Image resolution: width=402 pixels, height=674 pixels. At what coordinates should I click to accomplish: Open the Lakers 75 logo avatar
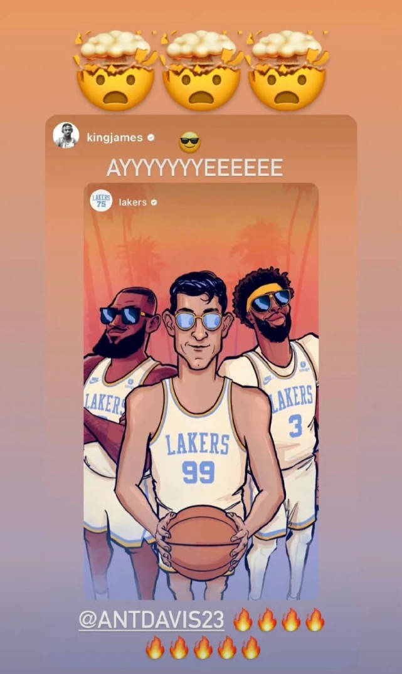(101, 200)
